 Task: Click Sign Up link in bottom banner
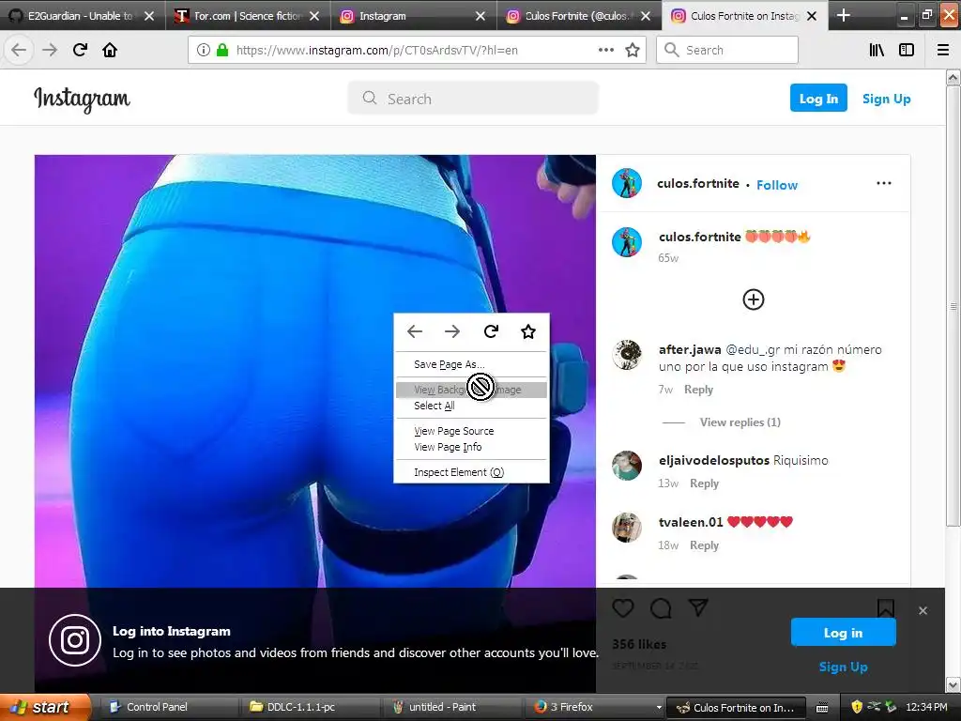point(843,667)
